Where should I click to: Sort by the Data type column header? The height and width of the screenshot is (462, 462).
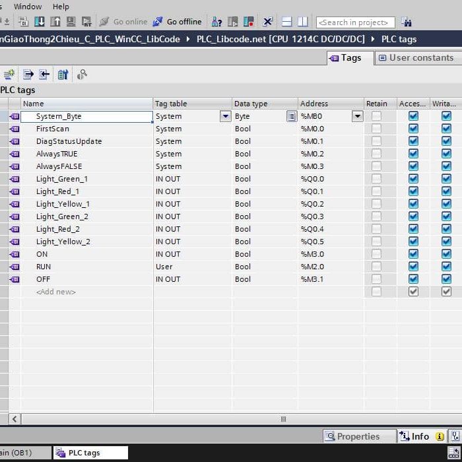(265, 104)
